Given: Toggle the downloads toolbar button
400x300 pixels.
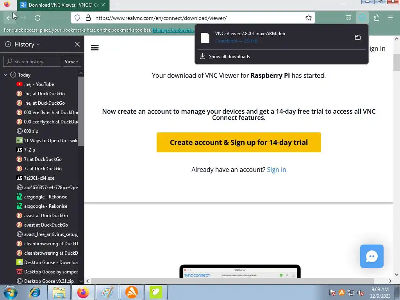Looking at the screenshot, I should point(362,18).
